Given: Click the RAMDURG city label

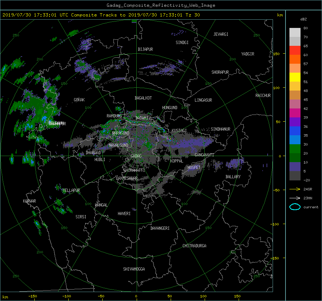Looking at the screenshot, I should click(114, 116).
